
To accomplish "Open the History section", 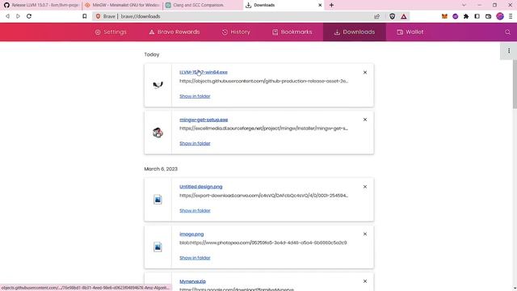I will [x=236, y=32].
